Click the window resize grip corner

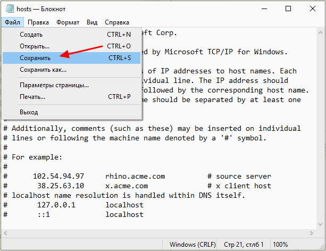pyautogui.click(x=322, y=247)
